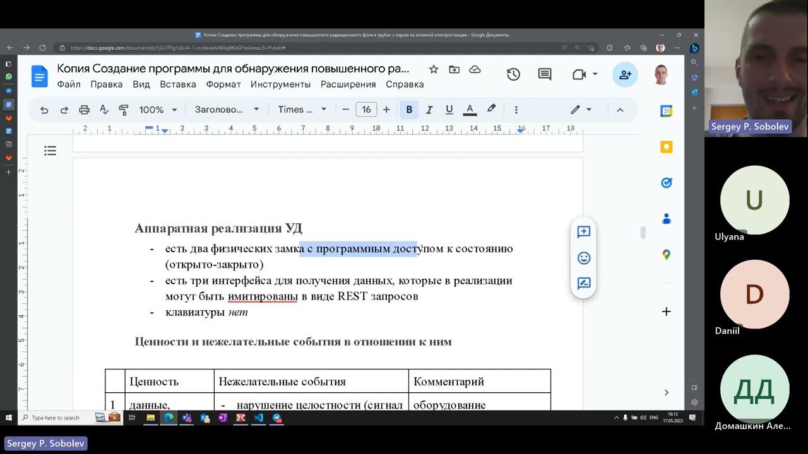Viewport: 808px width, 454px height.
Task: Toggle bold formatting
Action: pos(409,110)
